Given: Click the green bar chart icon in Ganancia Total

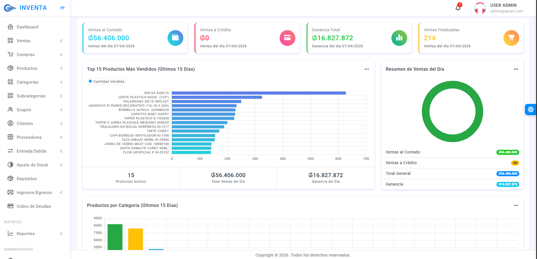Looking at the screenshot, I should tap(399, 38).
